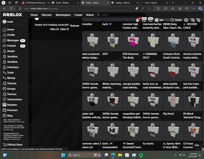Open the Robux balance showing 169

159,20
